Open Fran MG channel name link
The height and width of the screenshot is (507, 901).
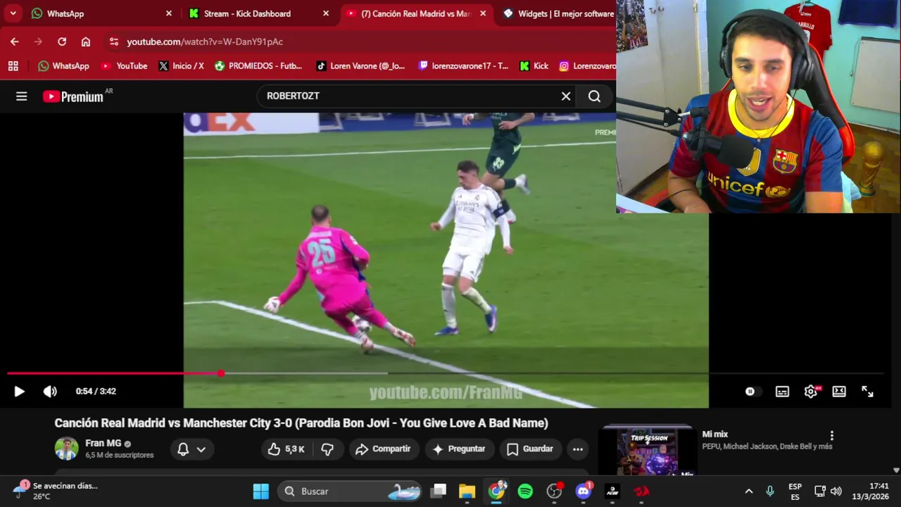(103, 443)
